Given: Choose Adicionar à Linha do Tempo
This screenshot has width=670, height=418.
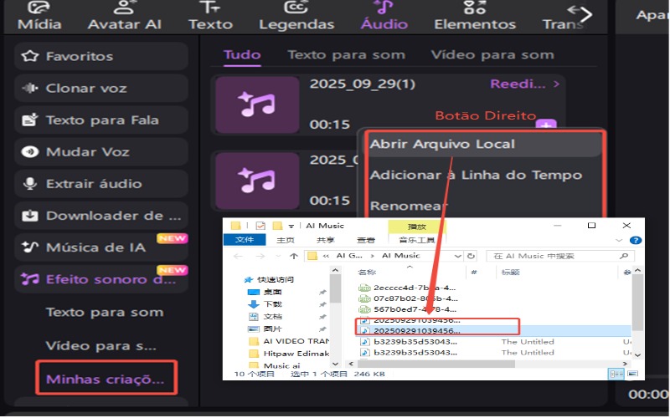Looking at the screenshot, I should tap(476, 175).
